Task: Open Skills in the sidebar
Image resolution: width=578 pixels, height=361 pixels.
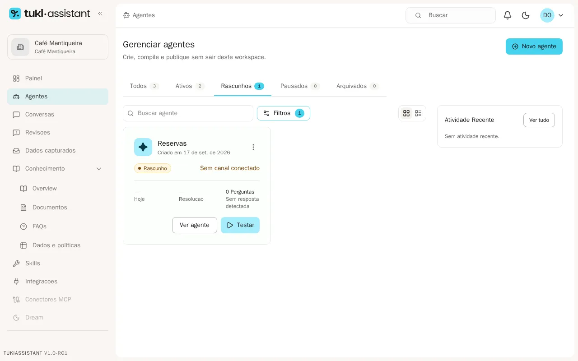Action: [58, 264]
